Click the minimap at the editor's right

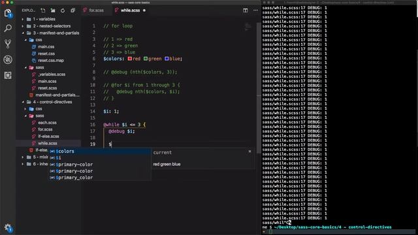[x=248, y=27]
